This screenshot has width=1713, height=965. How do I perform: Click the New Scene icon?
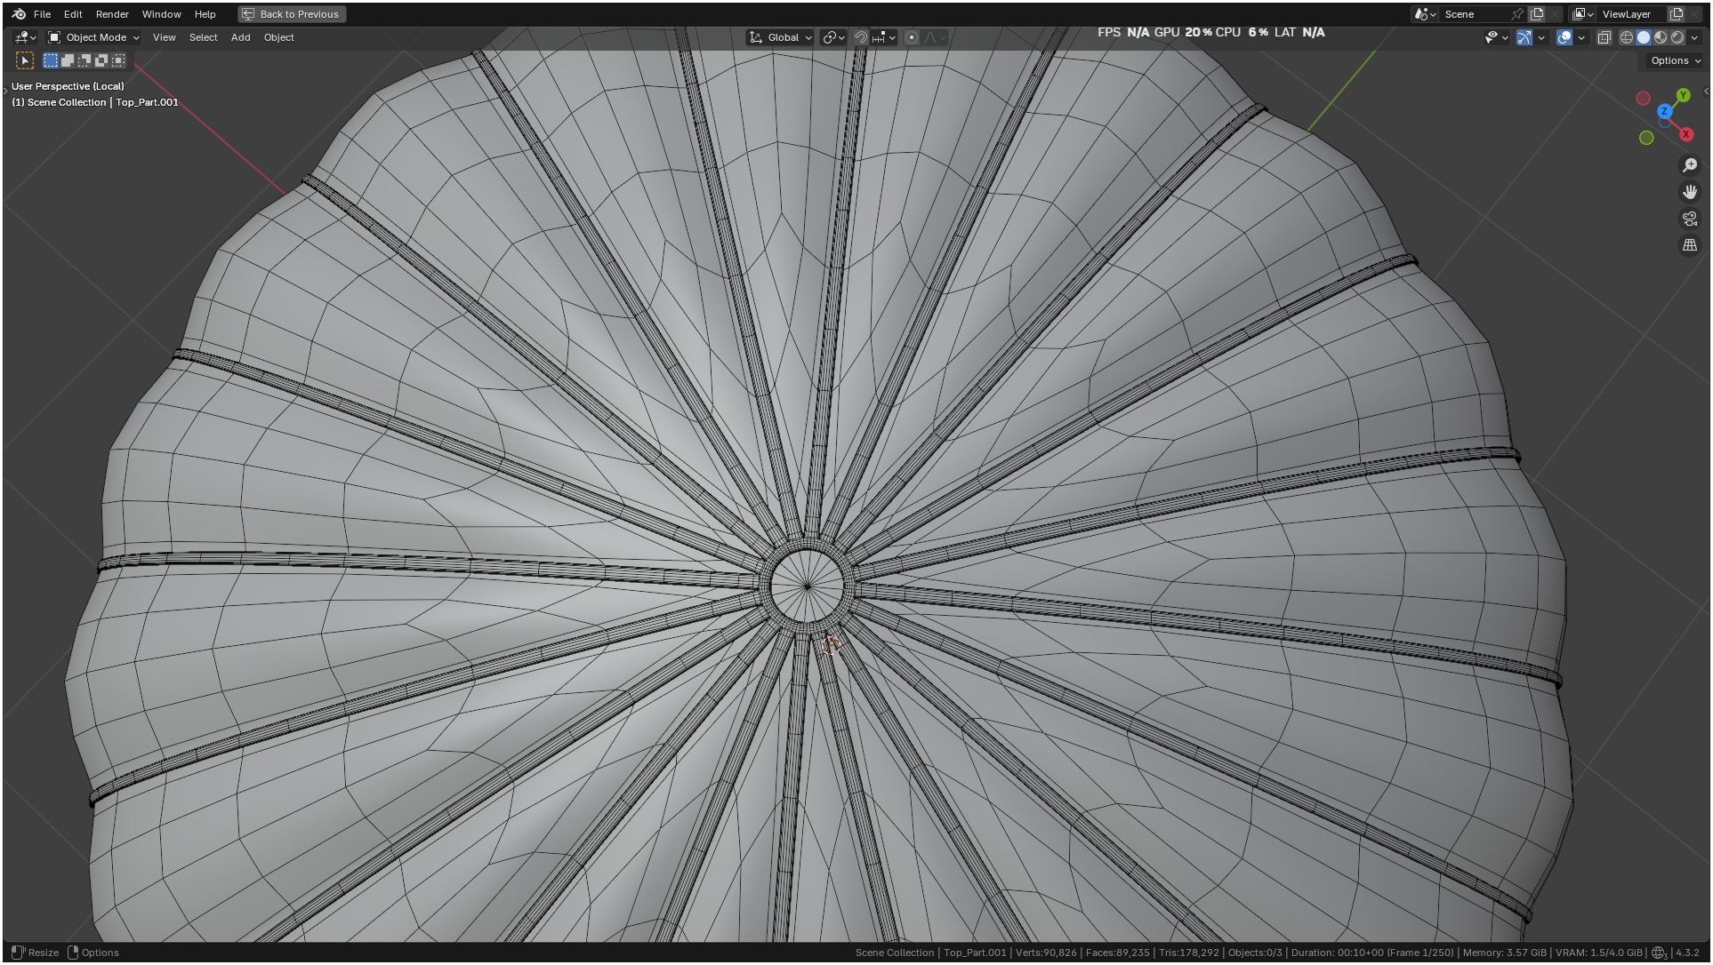1537,14
